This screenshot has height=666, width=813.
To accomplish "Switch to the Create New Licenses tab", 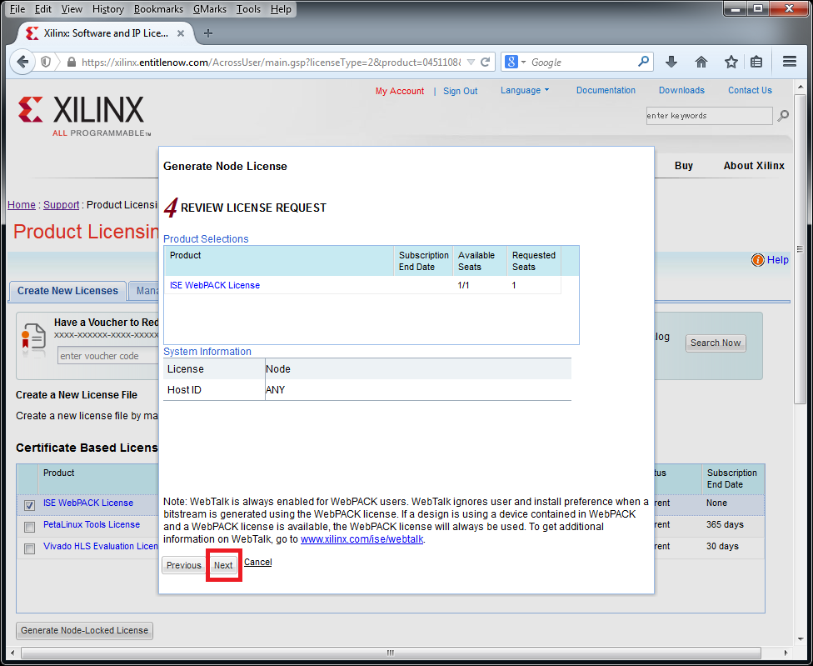I will point(67,291).
